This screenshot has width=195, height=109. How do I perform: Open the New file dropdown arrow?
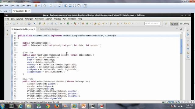tap(11, 24)
